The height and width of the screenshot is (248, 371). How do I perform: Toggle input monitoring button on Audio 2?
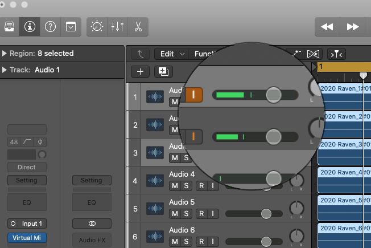(193, 137)
